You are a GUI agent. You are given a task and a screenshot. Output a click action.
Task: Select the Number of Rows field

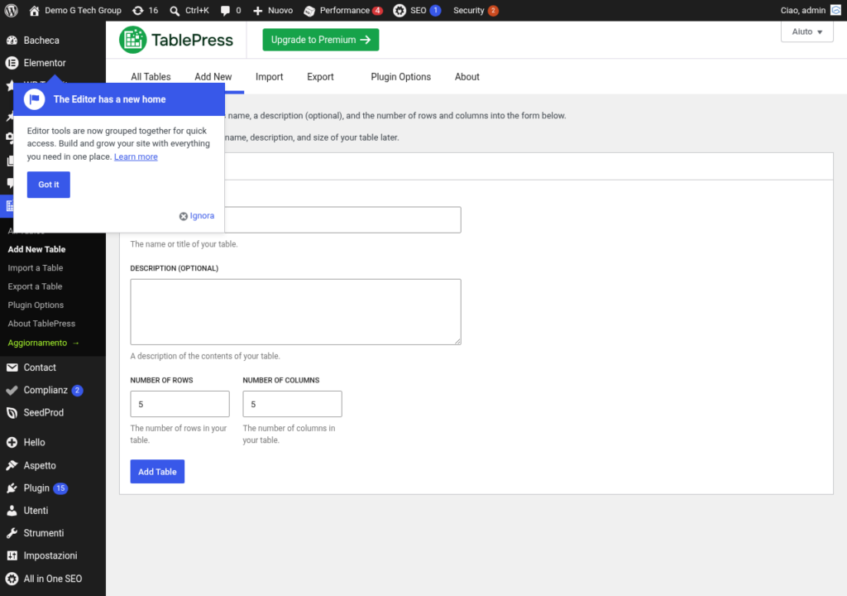(179, 404)
